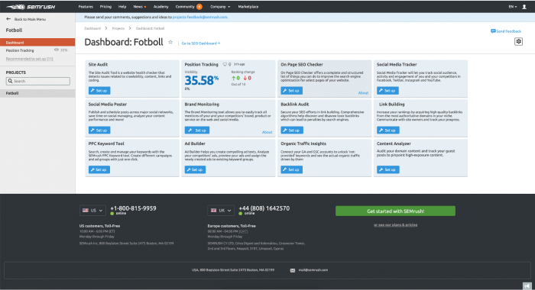Click the Position Tracking card title

[201, 64]
